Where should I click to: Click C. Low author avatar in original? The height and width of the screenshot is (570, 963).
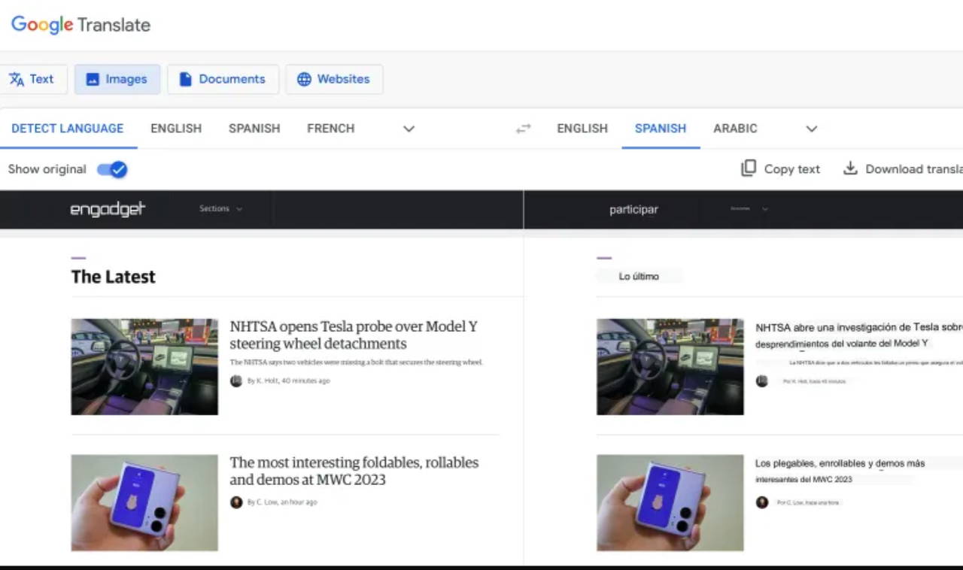pyautogui.click(x=236, y=502)
